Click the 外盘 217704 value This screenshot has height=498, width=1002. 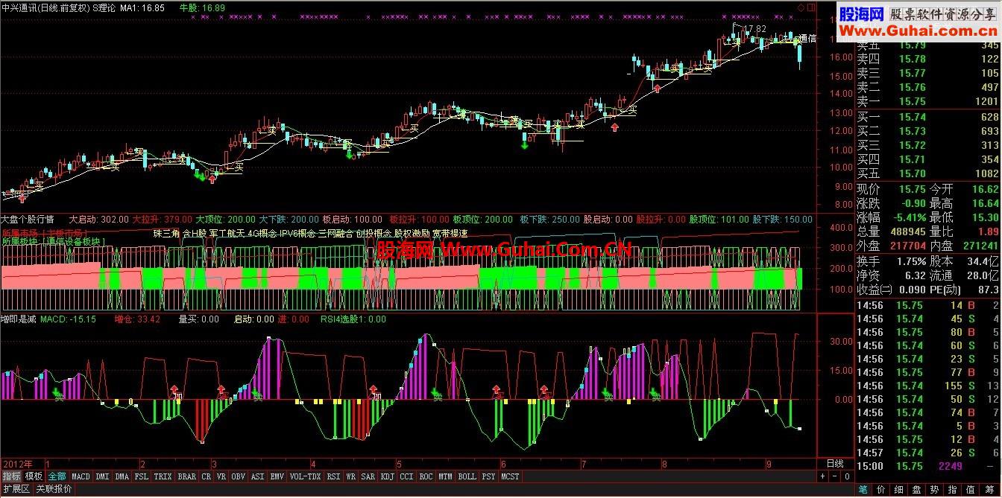(908, 246)
